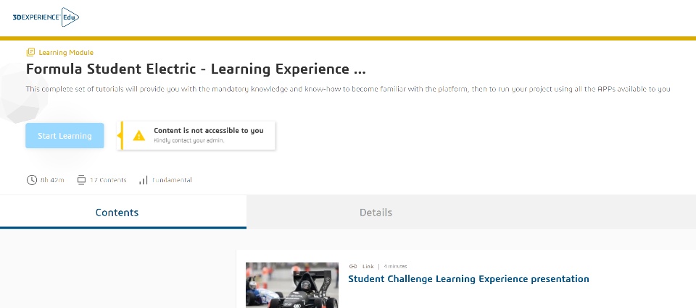
Task: Click the "Kindly contact your admin" text
Action: [189, 140]
